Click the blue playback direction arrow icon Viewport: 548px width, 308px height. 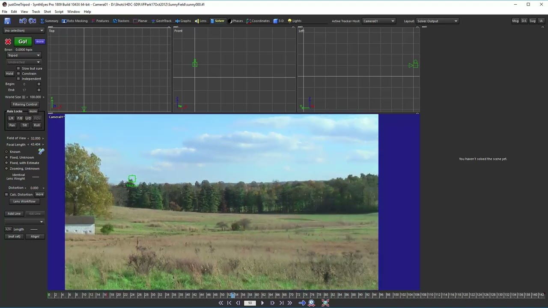302,303
